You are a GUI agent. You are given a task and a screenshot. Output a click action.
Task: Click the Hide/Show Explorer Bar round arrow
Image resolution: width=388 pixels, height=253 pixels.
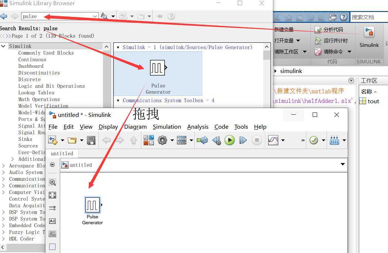point(52,165)
